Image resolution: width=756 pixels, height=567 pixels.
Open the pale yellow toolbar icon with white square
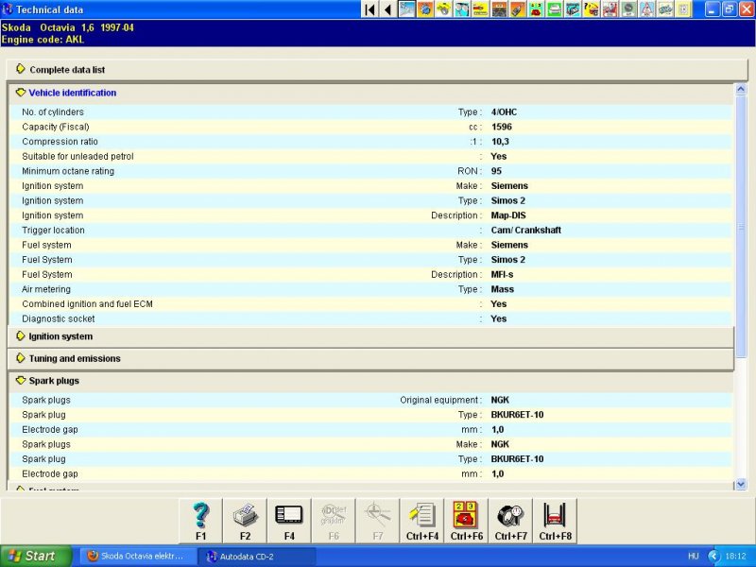[683, 9]
